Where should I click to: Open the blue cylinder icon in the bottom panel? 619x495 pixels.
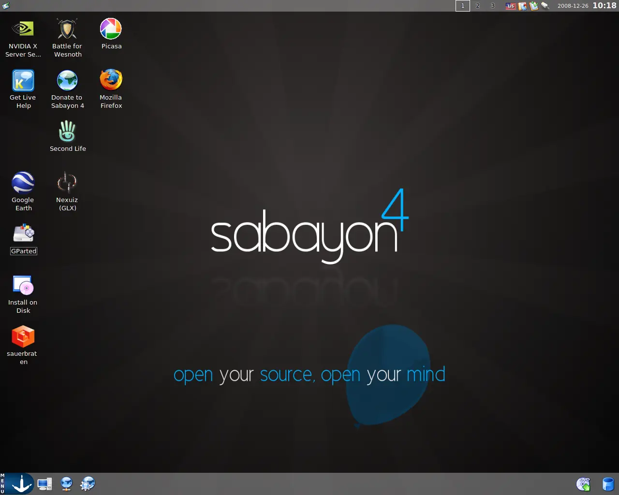[608, 484]
